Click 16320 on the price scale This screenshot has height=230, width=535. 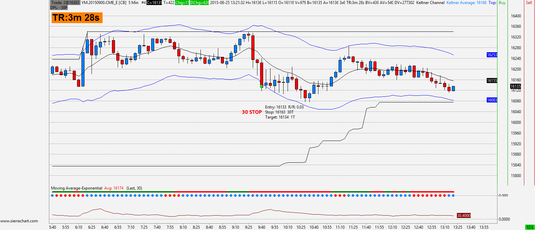point(516,37)
